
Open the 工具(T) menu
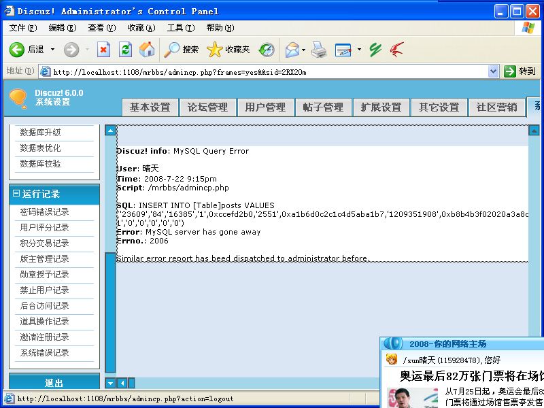(181, 28)
